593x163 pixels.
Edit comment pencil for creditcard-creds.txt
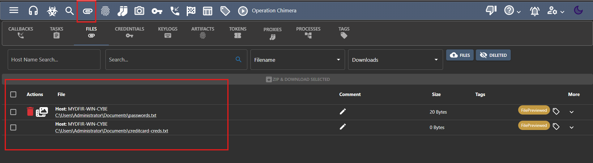(343, 127)
